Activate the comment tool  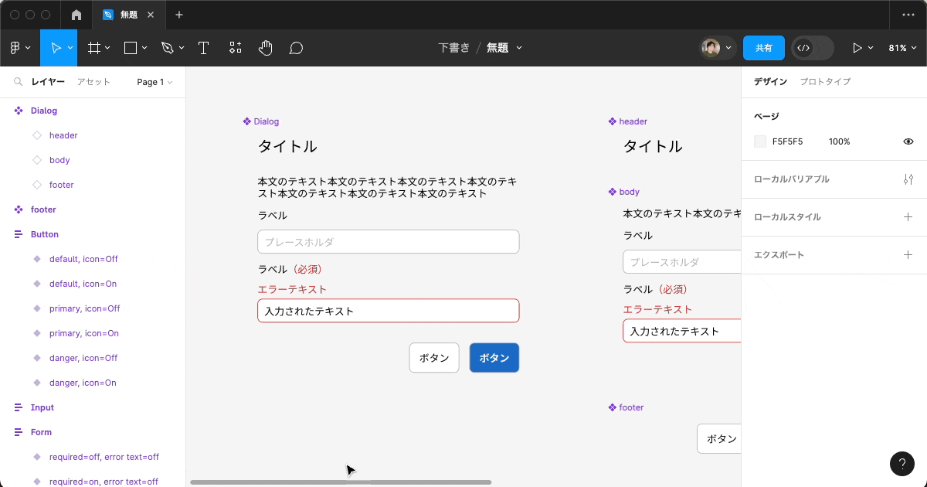coord(295,47)
